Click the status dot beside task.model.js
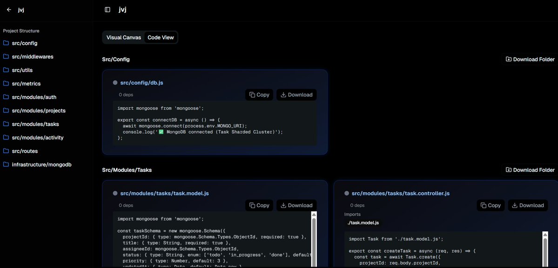This screenshot has height=268, width=558. [115, 194]
